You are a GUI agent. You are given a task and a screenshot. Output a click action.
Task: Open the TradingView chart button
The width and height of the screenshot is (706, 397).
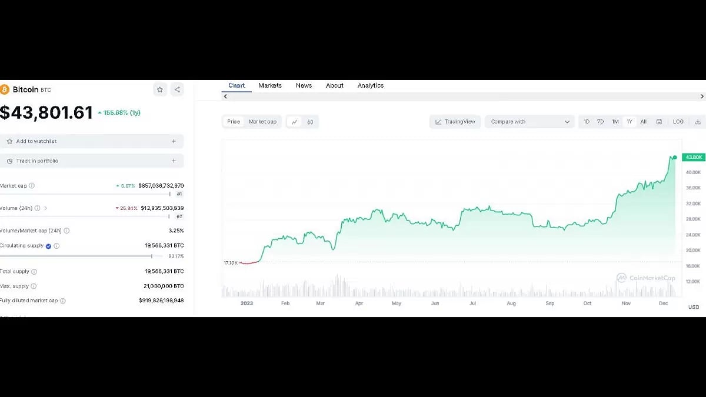click(x=455, y=122)
